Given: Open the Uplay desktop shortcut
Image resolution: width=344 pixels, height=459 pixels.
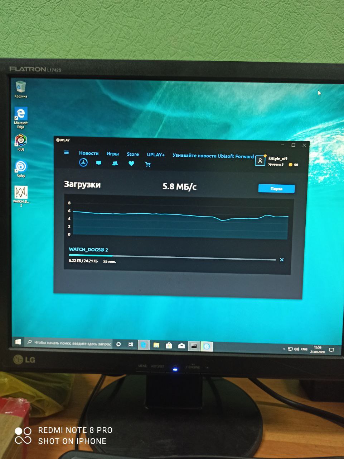Looking at the screenshot, I should point(21,169).
